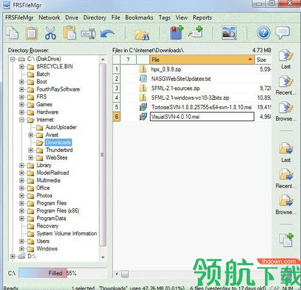
Task: Click the lower Recent move-to folder icon
Action: click(286, 175)
